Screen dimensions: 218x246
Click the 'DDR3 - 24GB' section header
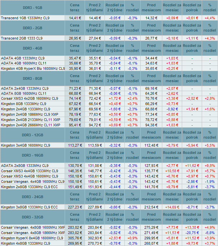pos(33,197)
